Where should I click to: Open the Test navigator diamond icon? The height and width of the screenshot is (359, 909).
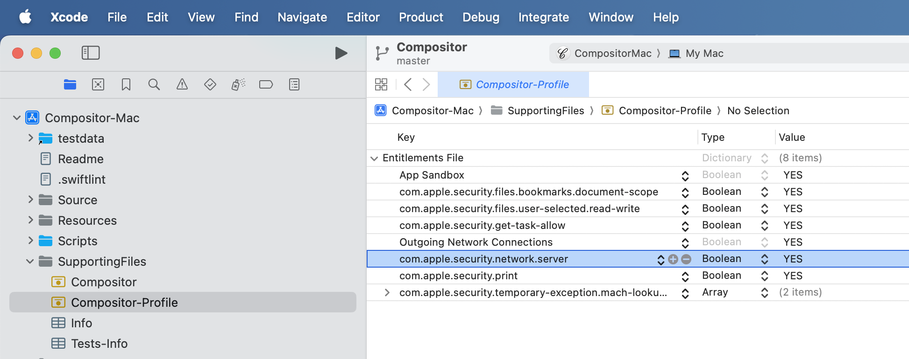pyautogui.click(x=210, y=84)
